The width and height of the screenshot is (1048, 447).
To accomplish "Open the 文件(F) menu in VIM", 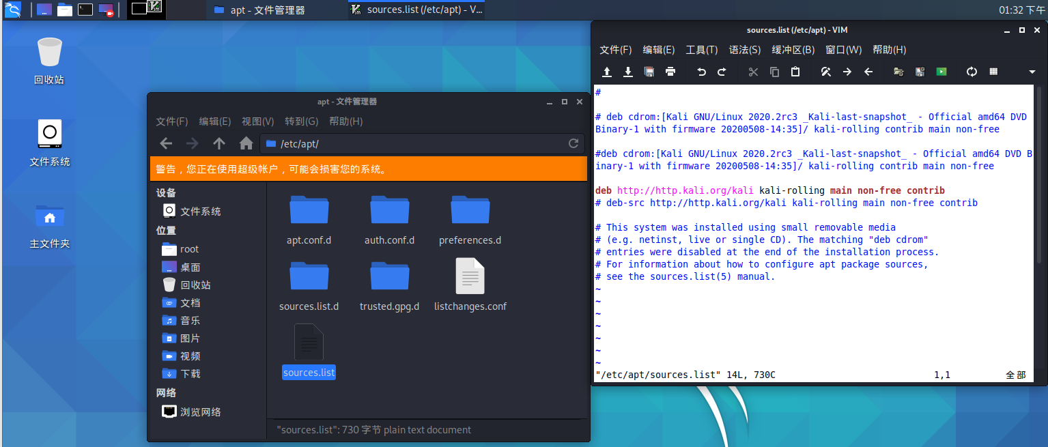I will click(616, 50).
